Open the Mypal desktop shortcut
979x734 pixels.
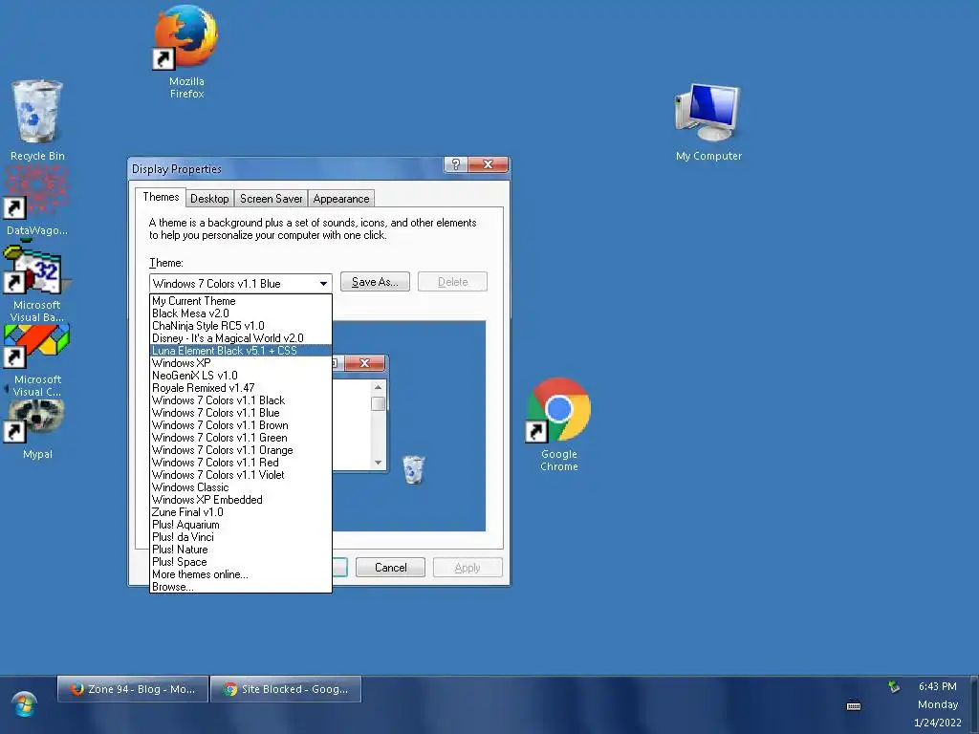(x=37, y=429)
